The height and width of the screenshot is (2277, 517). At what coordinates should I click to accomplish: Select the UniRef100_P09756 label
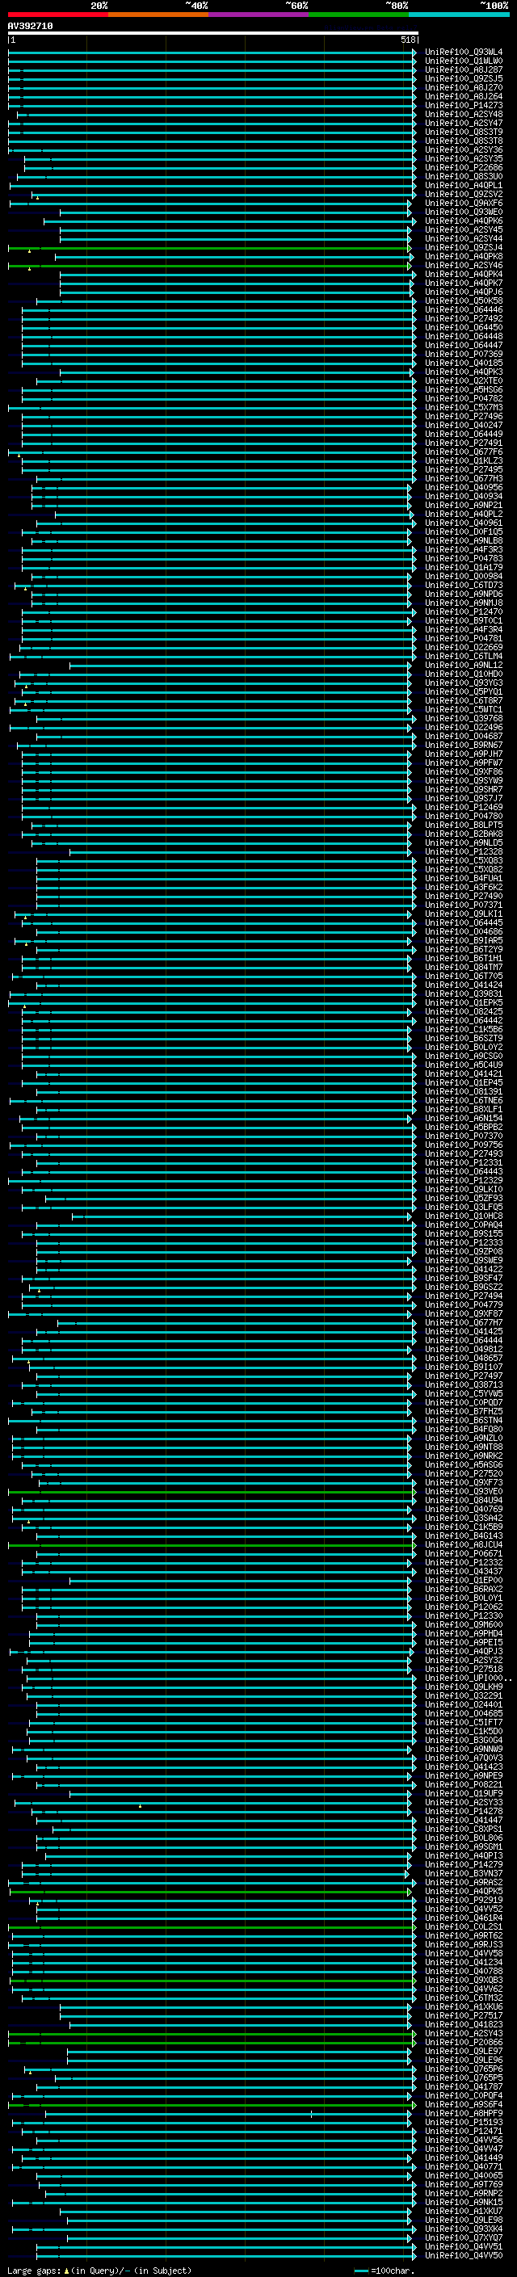(463, 1145)
